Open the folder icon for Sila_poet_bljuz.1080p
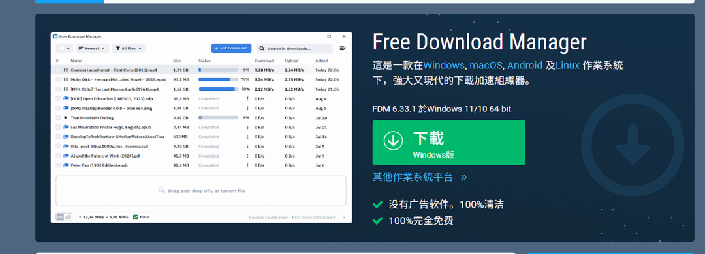Viewport: 705px width, 254px height. click(66, 147)
